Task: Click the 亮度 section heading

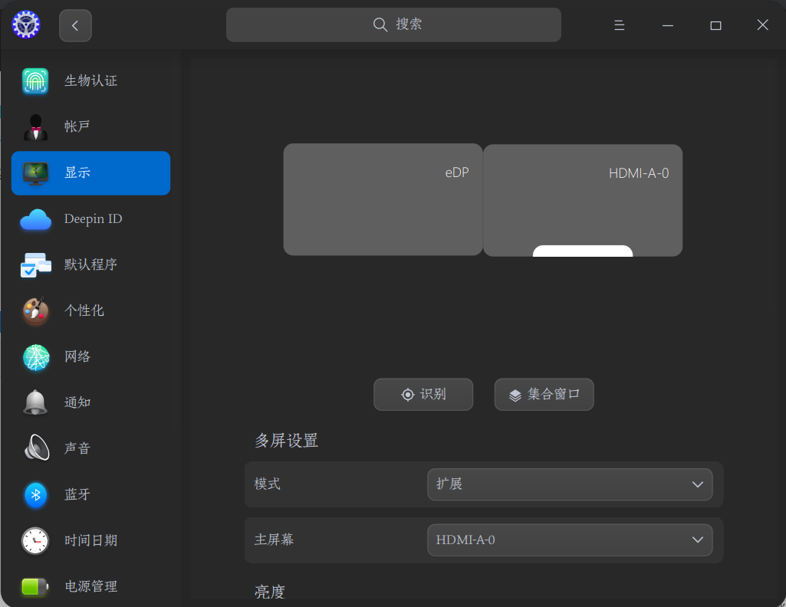Action: pyautogui.click(x=270, y=592)
